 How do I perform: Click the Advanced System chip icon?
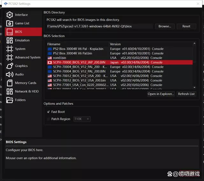pyautogui.click(x=10, y=57)
